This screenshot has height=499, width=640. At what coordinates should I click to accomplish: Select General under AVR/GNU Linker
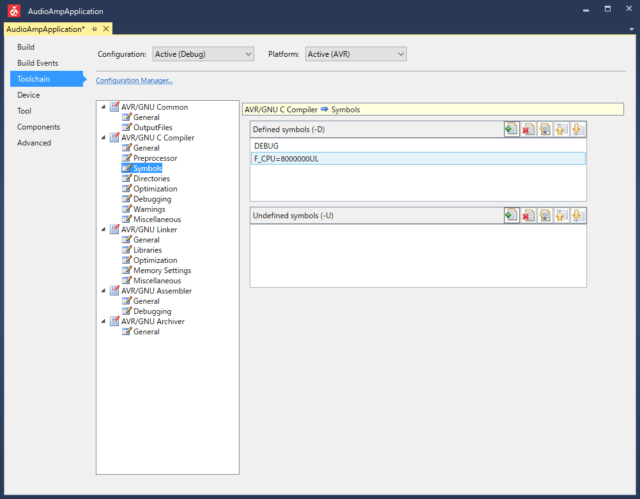coord(141,240)
